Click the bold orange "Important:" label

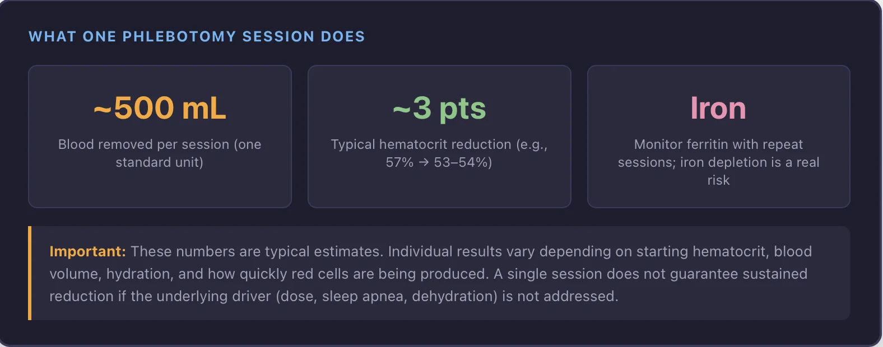(x=87, y=251)
